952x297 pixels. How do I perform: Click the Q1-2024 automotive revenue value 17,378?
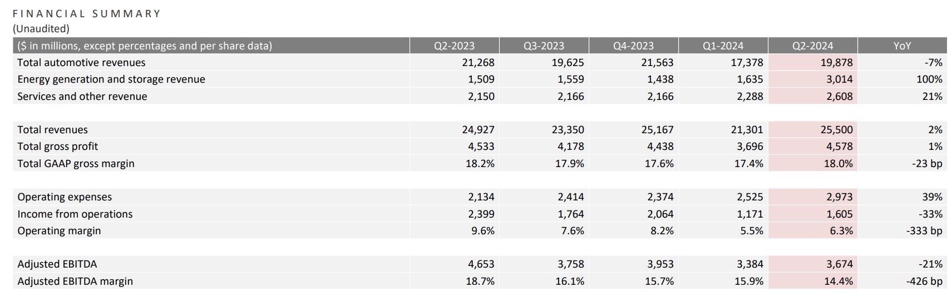(747, 63)
